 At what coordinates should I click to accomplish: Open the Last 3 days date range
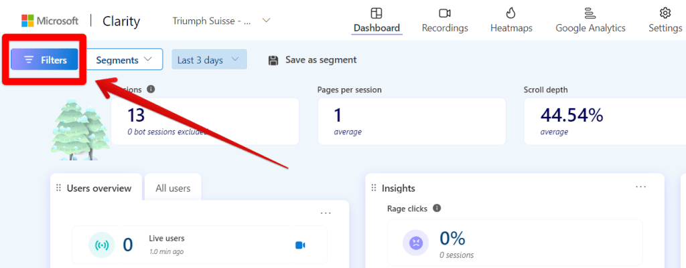tap(209, 59)
